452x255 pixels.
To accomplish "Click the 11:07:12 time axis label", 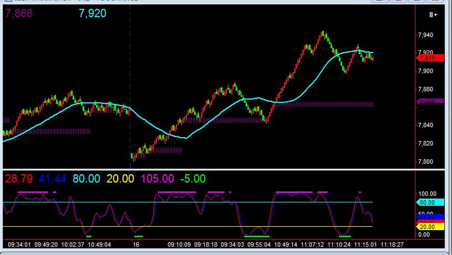I will (x=312, y=244).
